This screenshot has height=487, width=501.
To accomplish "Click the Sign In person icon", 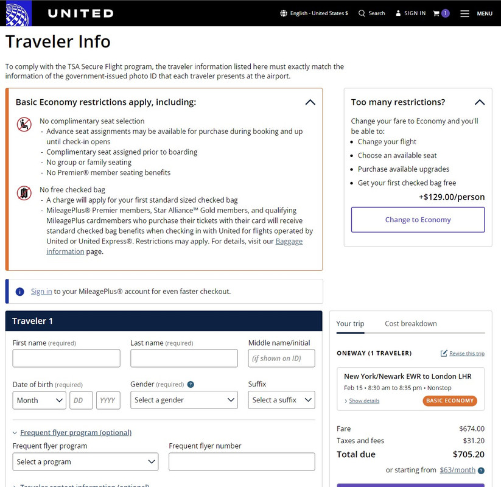I will (x=398, y=13).
